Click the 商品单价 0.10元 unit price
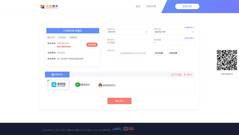The image size is (239, 135). (111, 43)
